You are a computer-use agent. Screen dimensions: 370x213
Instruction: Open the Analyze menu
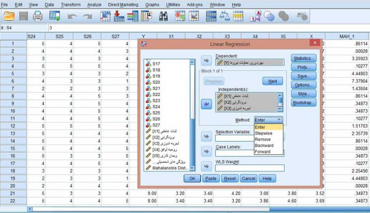(94, 5)
